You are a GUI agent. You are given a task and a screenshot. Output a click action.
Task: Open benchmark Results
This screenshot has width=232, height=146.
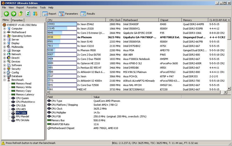(x=88, y=14)
